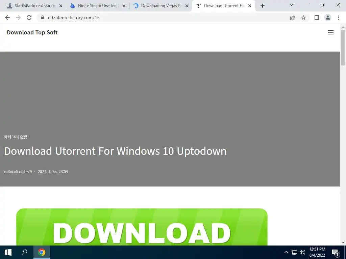
Task: Open the Chrome side panel
Action: tap(317, 18)
